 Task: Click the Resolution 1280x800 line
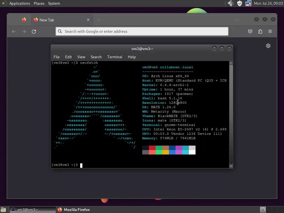164,103
